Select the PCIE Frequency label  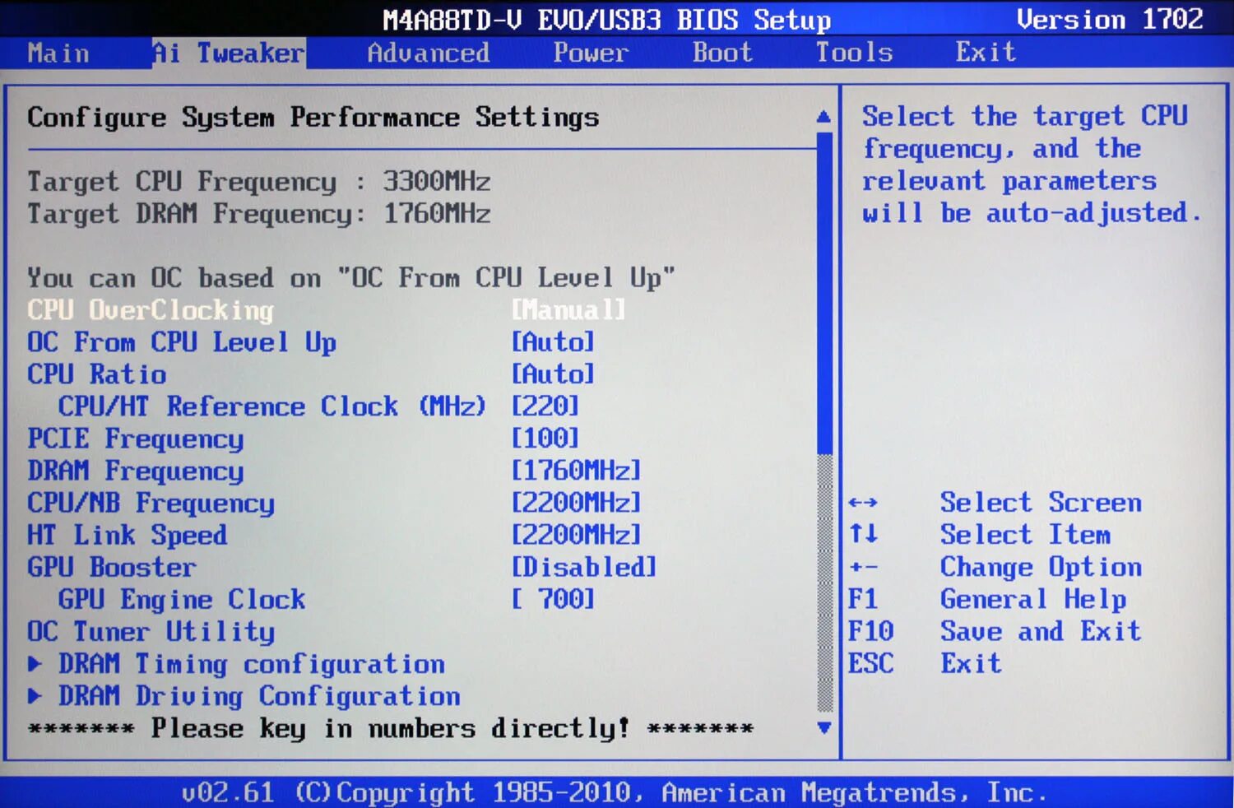136,439
